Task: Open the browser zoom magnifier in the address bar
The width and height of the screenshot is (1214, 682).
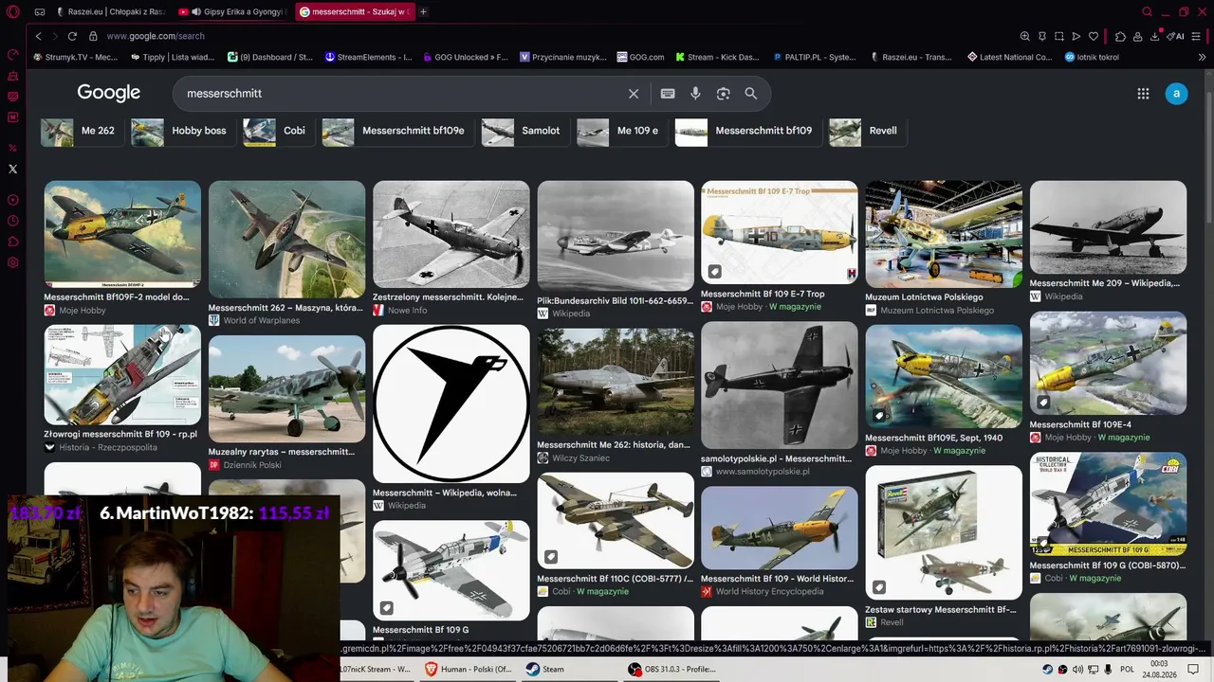Action: [1025, 36]
